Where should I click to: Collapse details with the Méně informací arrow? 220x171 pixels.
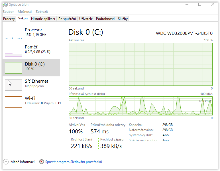coord(6,162)
